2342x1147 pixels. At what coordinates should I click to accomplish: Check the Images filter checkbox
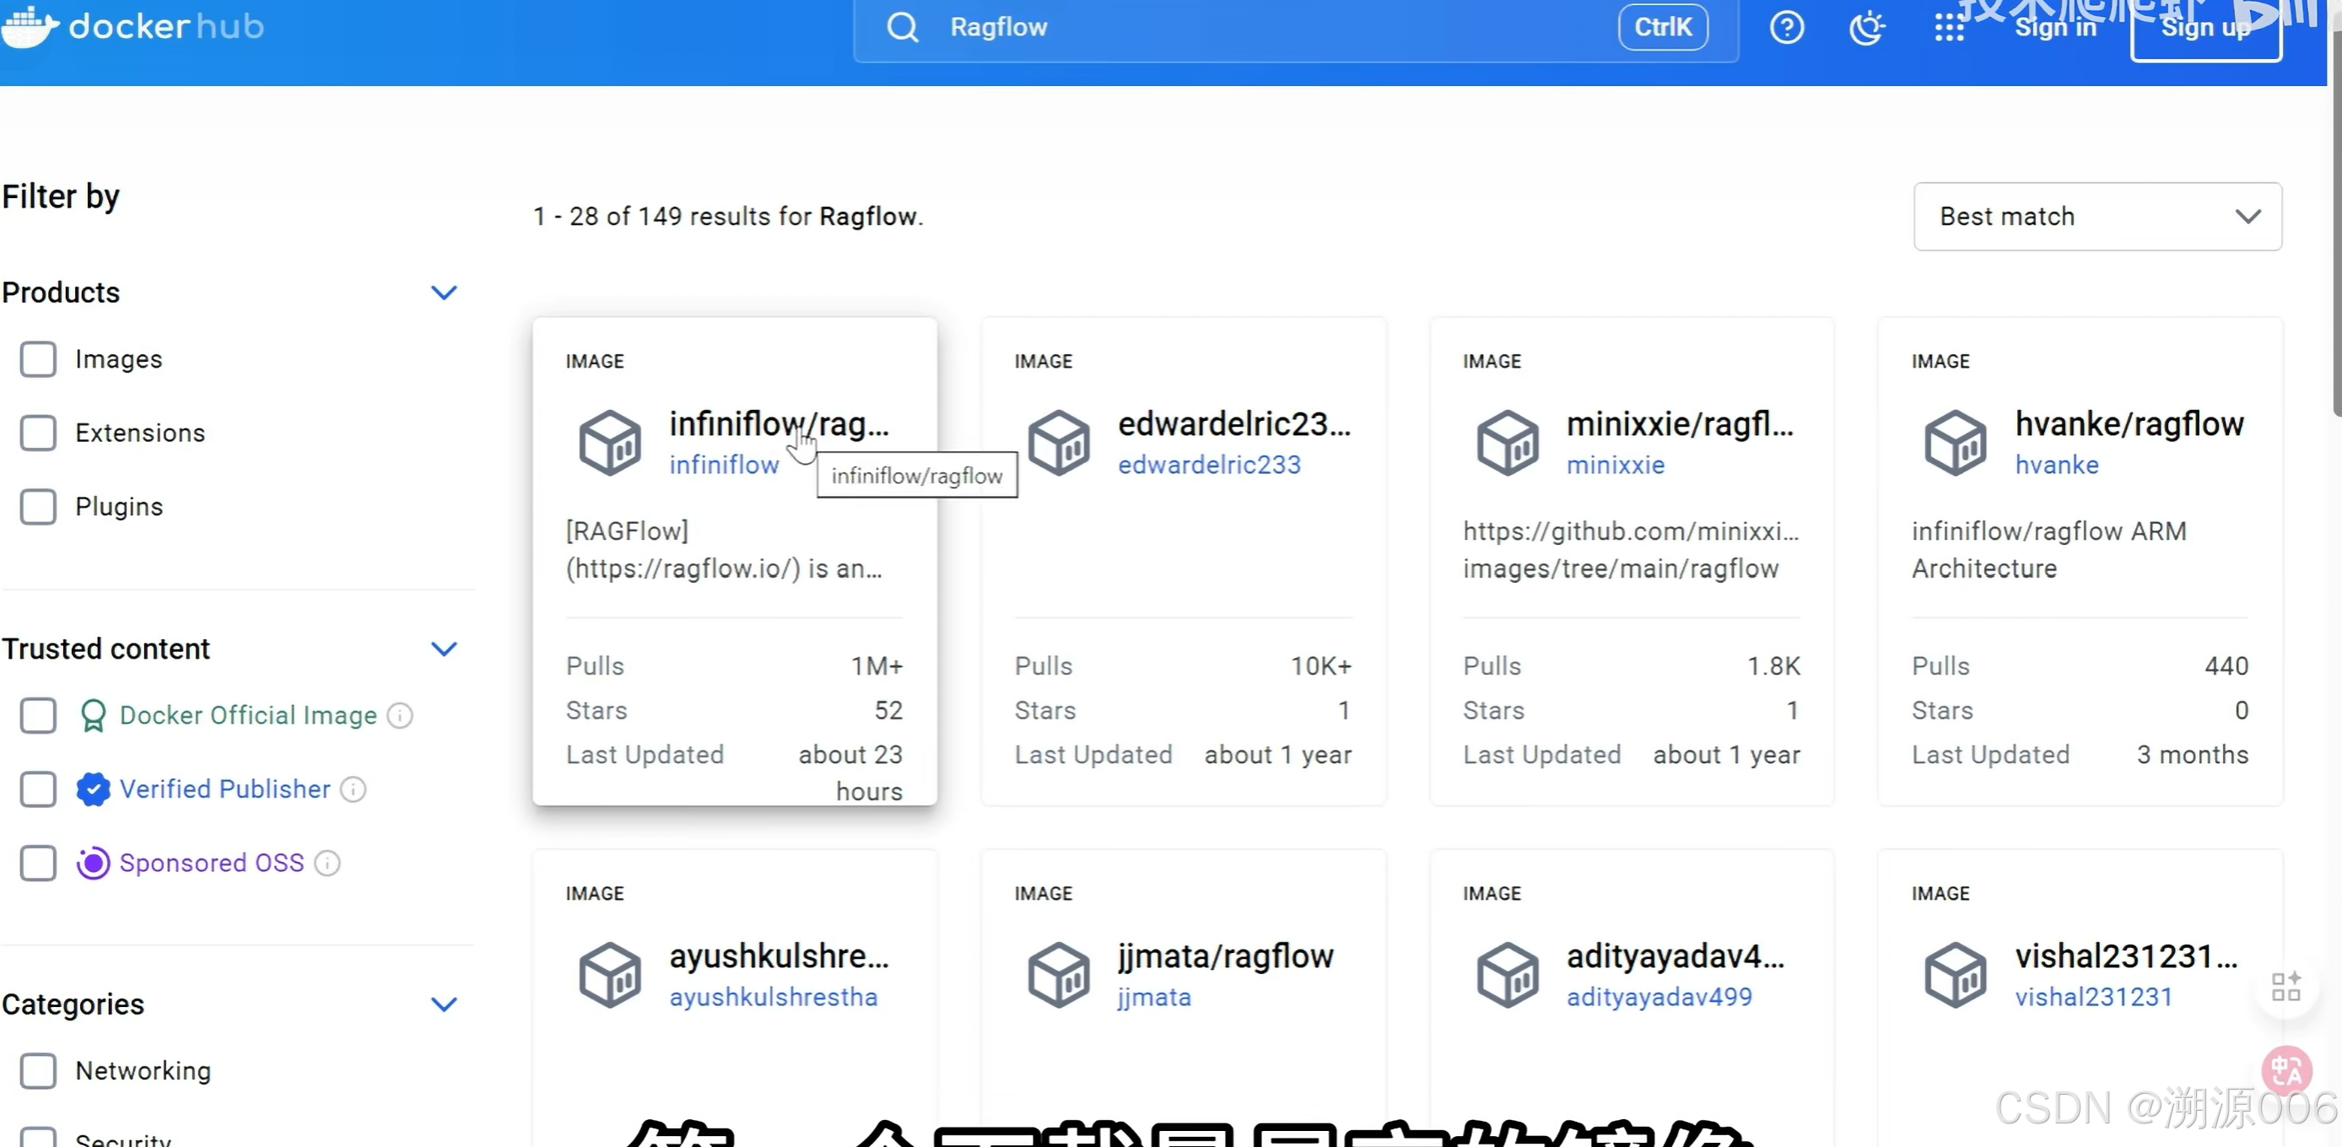coord(38,359)
